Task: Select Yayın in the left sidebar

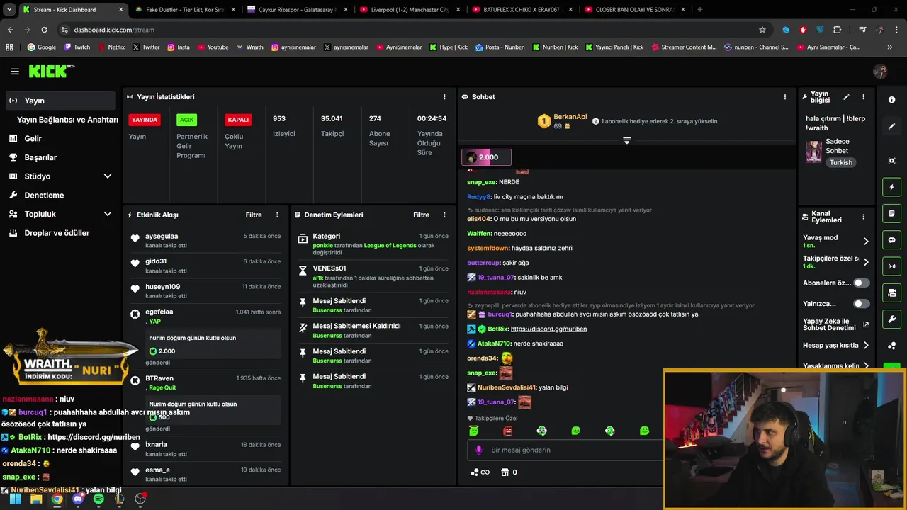Action: [x=60, y=101]
